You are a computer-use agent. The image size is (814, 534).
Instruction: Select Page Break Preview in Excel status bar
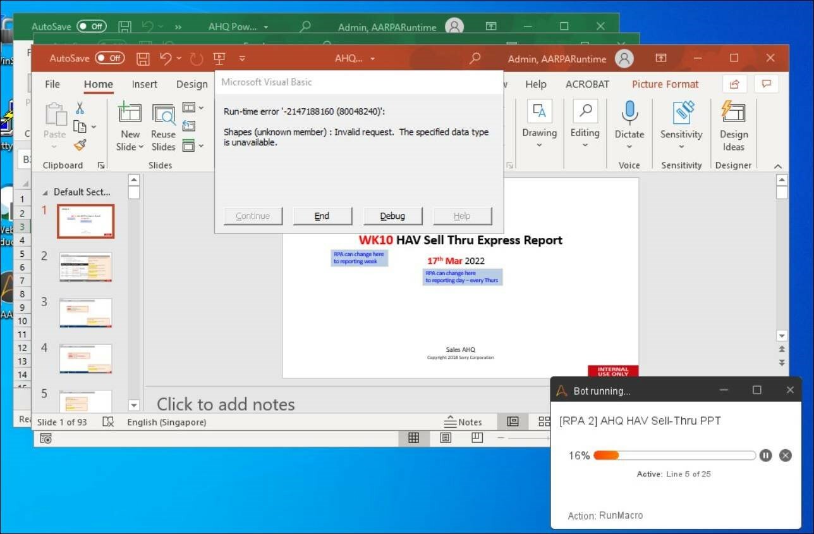click(477, 438)
